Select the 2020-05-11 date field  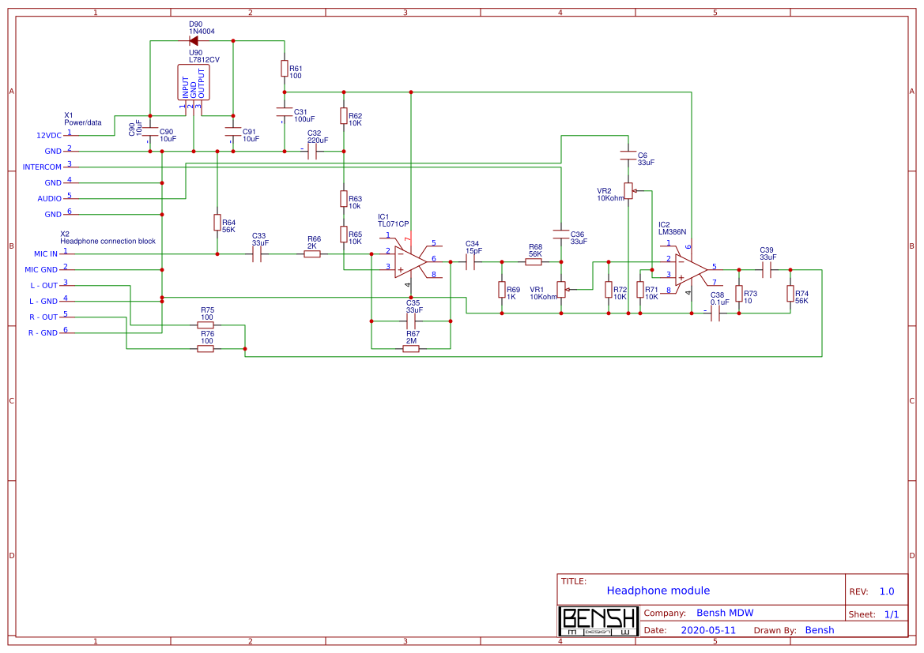pos(707,630)
